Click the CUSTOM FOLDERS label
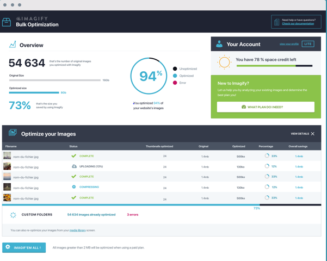The width and height of the screenshot is (327, 261). [37, 215]
